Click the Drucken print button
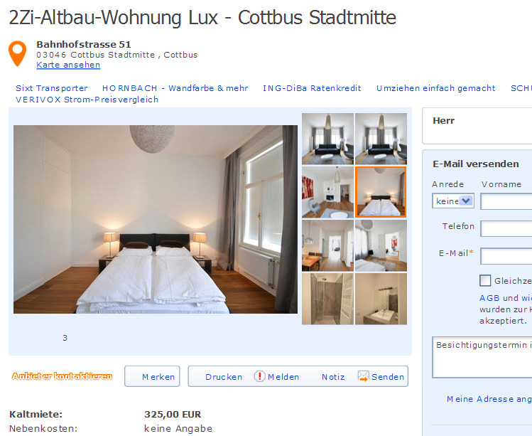The image size is (532, 436). (x=224, y=377)
